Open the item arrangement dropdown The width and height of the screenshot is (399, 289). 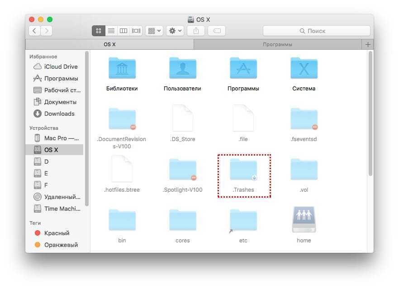154,31
